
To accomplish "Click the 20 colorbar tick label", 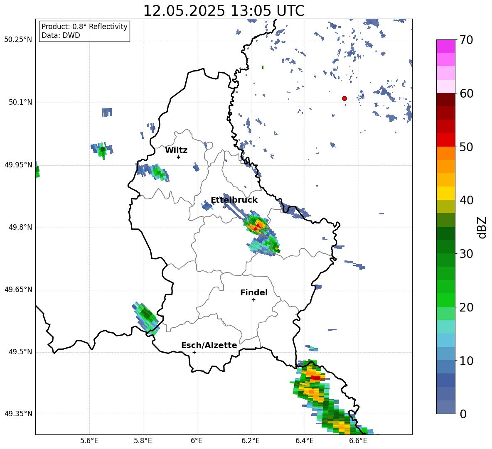I will 466,307.
